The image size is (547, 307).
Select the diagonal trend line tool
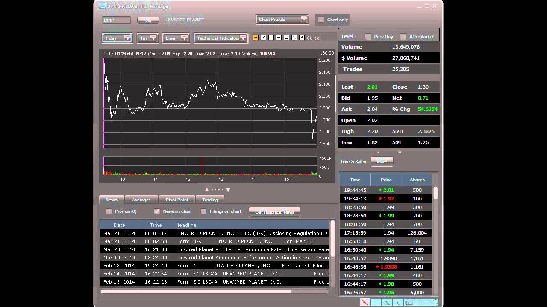coord(263,38)
